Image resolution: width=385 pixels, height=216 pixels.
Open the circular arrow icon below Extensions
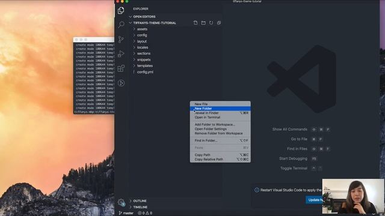point(121,83)
